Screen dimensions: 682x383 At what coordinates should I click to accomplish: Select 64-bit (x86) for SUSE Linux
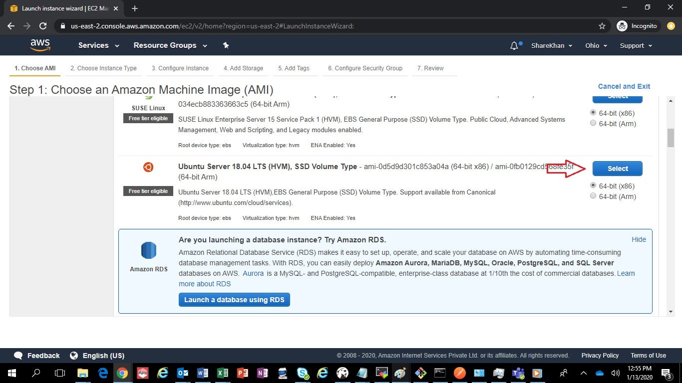click(593, 113)
